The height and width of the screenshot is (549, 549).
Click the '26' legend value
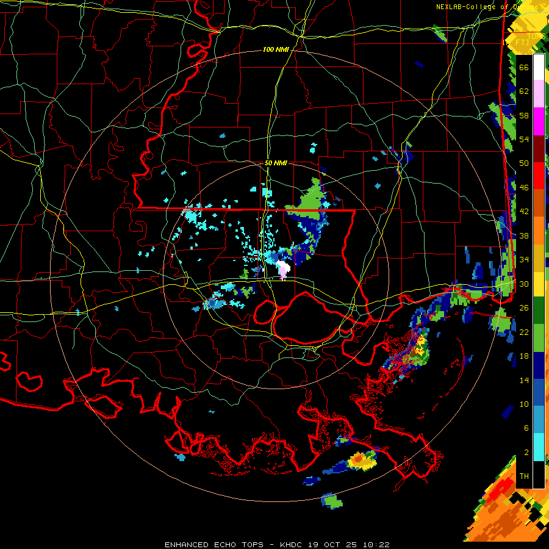524,308
